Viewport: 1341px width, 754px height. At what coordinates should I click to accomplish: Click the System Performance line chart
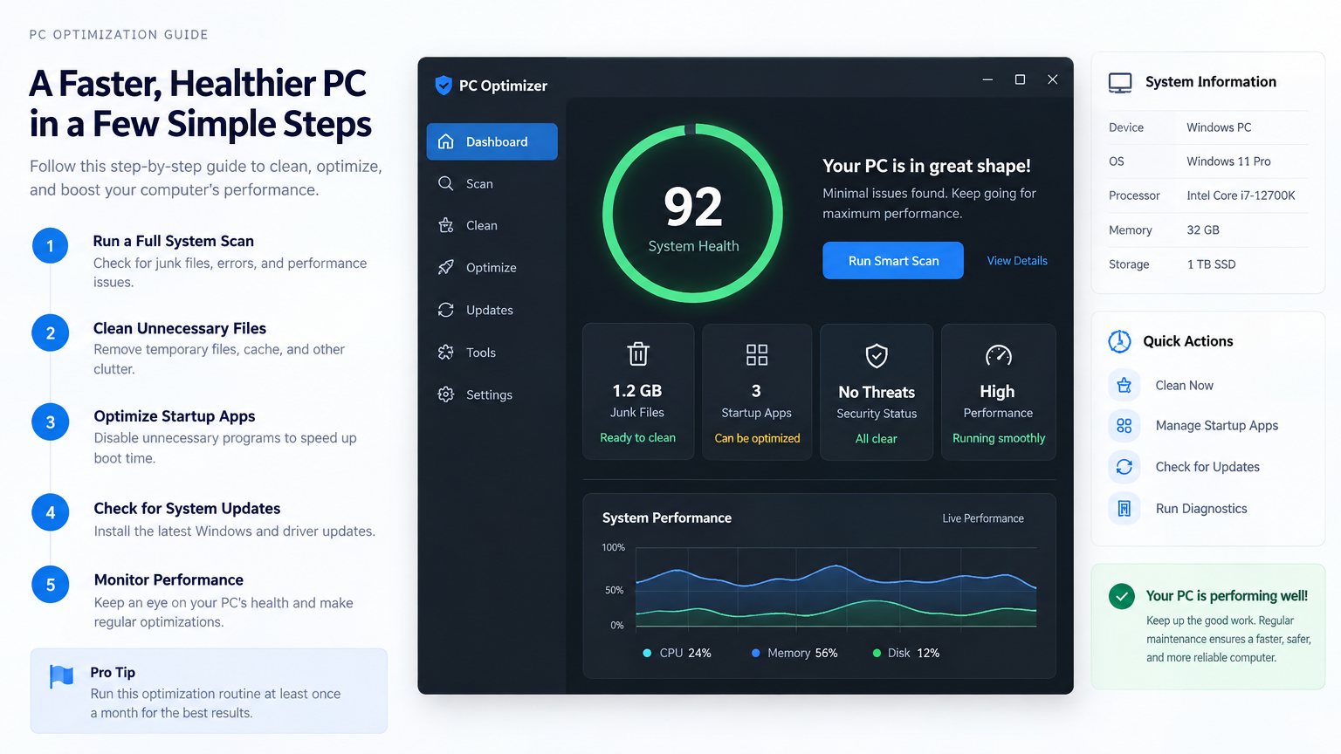836,586
